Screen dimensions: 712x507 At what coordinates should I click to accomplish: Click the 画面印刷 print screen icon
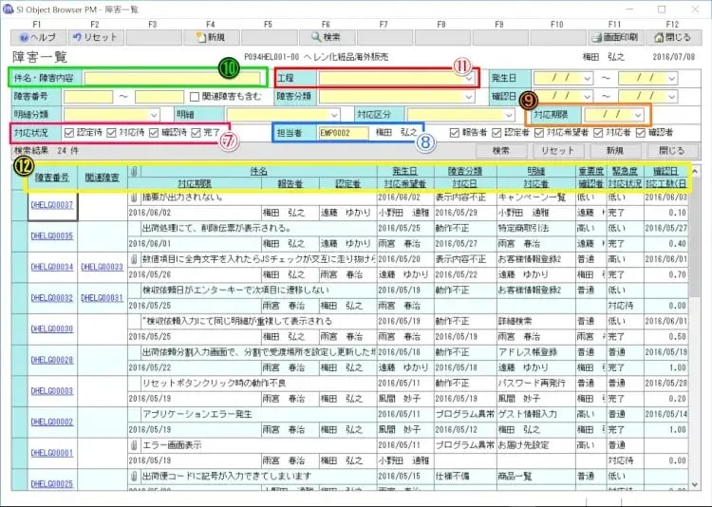tap(614, 38)
